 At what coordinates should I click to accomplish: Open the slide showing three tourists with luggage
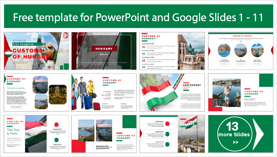click(104, 92)
